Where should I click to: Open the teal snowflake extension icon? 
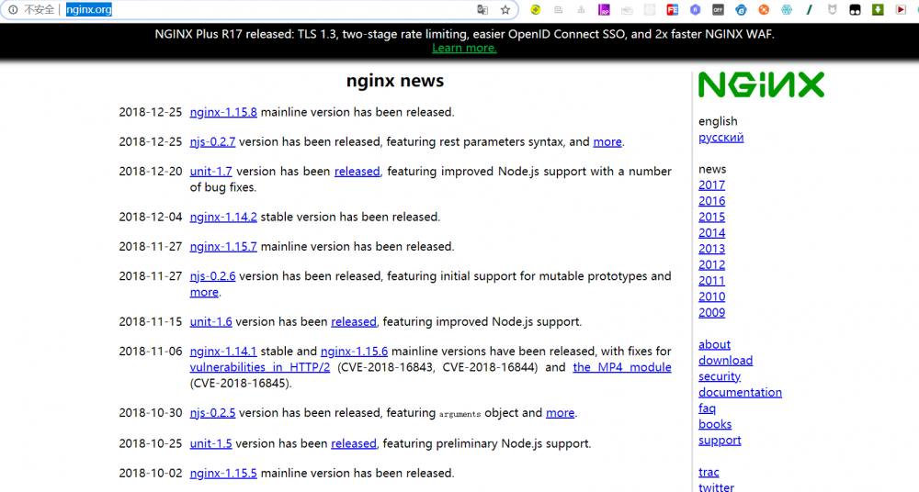pos(787,9)
